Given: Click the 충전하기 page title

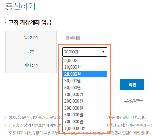Looking at the screenshot, I should 20,6.
